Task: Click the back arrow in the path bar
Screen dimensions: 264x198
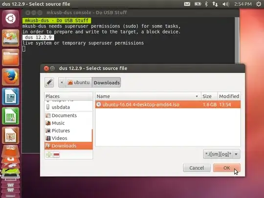Action: pos(62,82)
